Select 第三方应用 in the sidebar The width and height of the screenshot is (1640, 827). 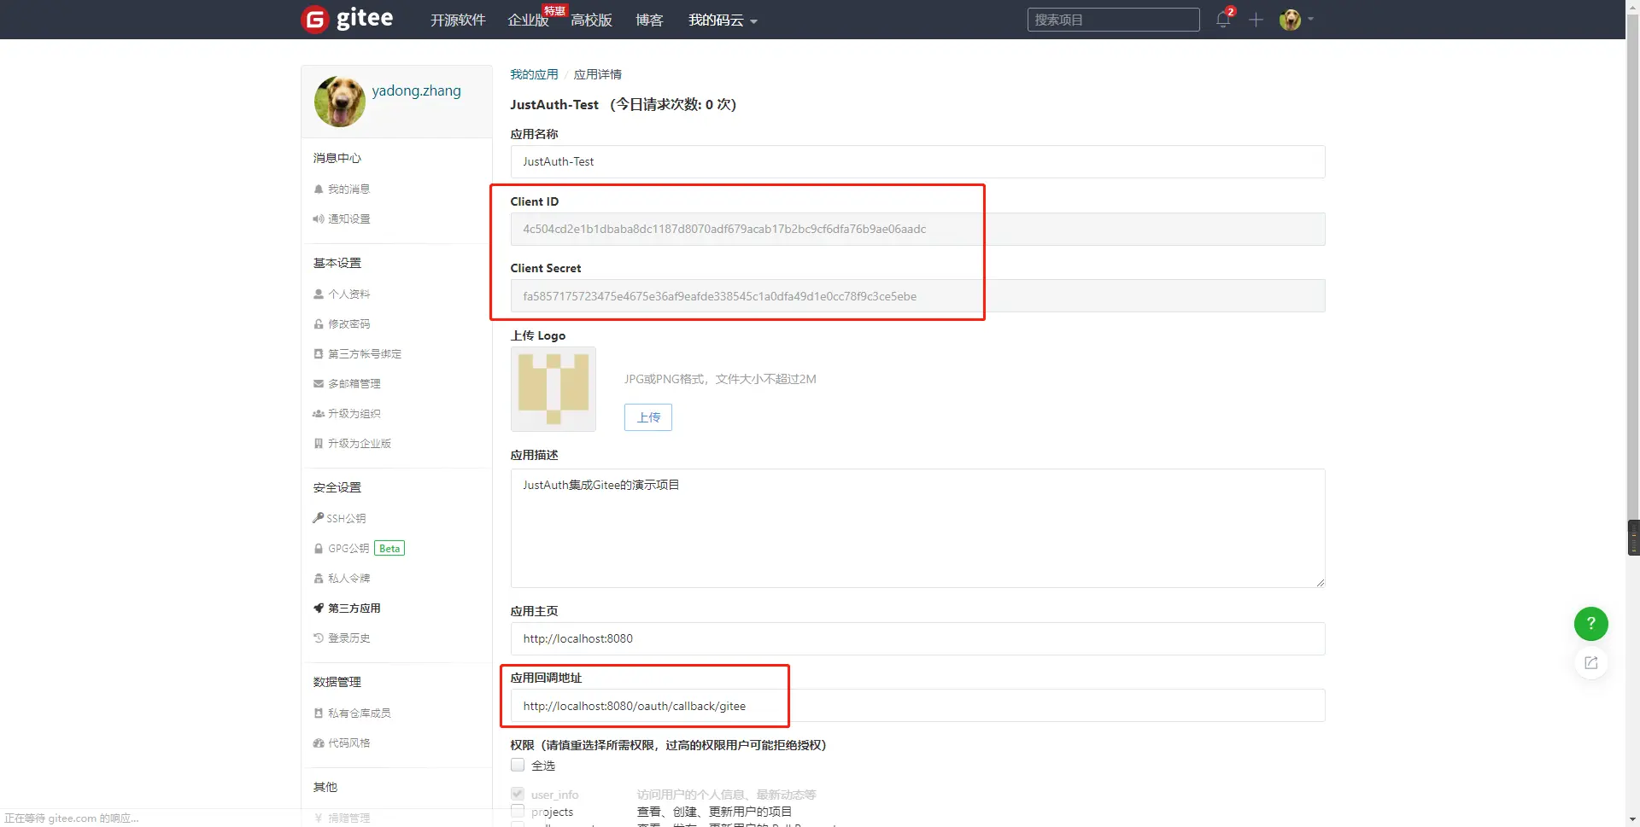tap(354, 609)
